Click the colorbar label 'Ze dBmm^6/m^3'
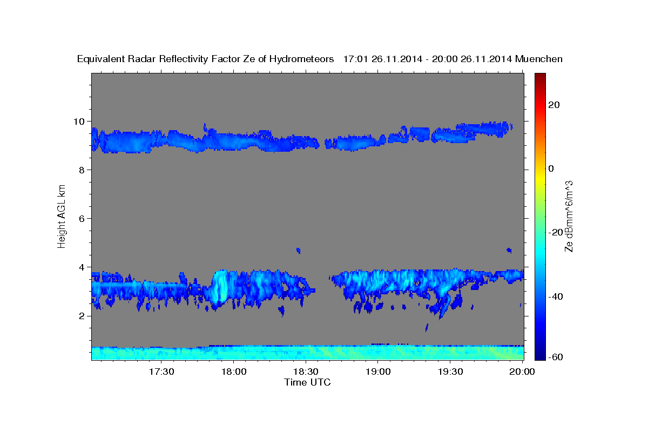 tap(569, 216)
